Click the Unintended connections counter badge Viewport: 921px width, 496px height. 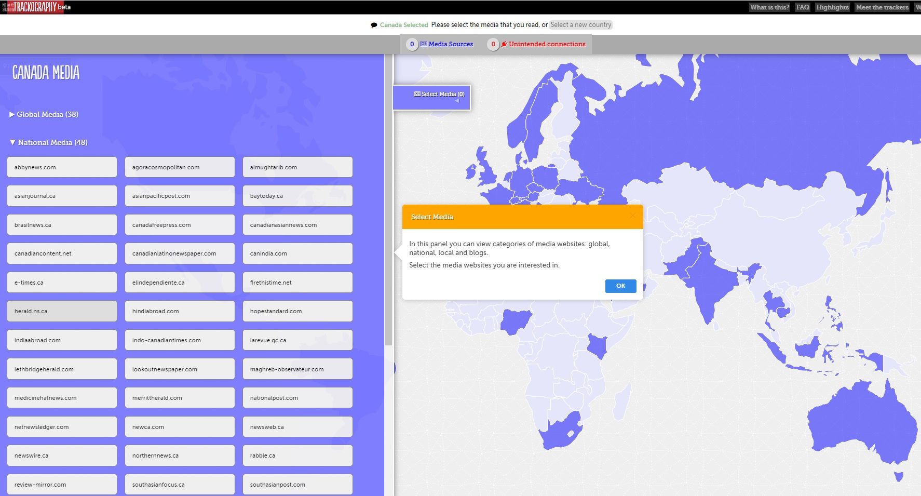[x=493, y=44]
